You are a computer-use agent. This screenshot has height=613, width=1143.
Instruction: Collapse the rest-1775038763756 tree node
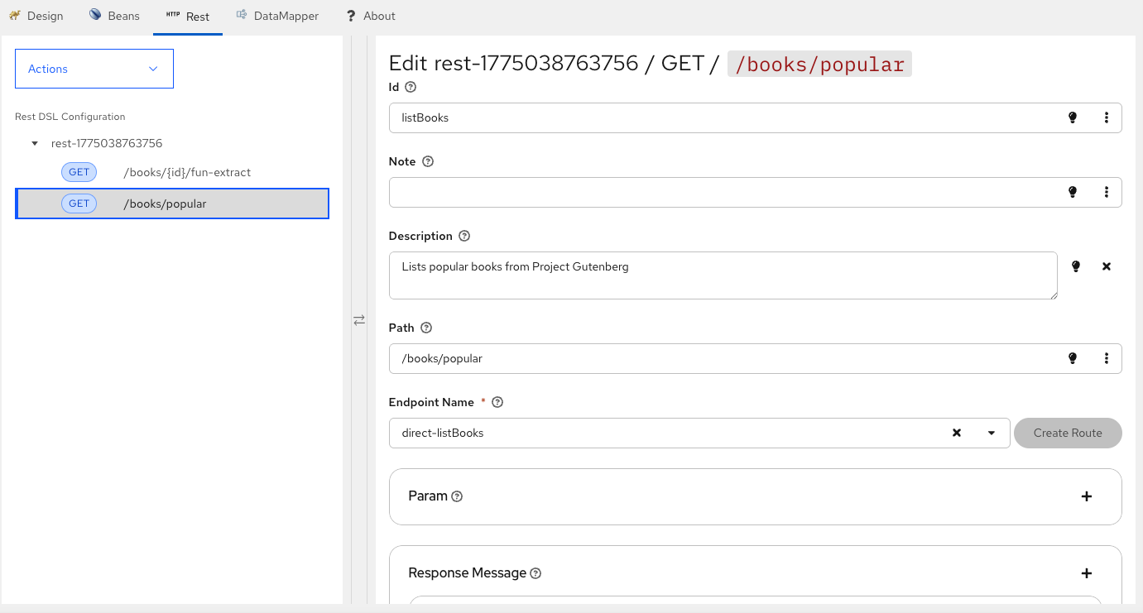pos(34,143)
